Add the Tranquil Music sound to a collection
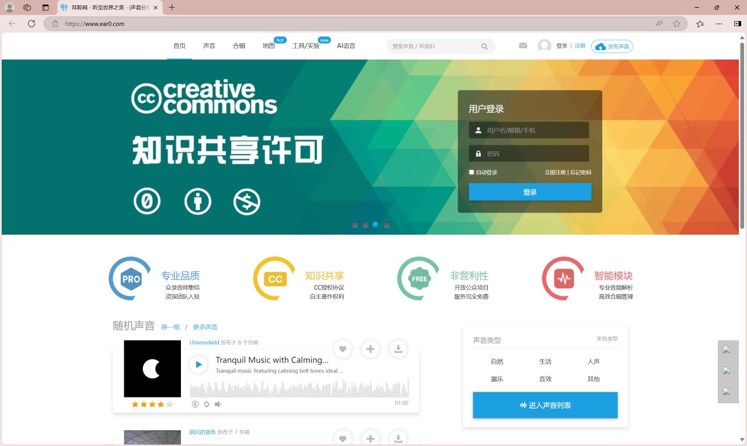The width and height of the screenshot is (747, 446). (x=371, y=349)
